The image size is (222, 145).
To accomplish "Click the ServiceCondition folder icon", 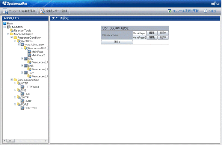I will (x=15, y=80).
